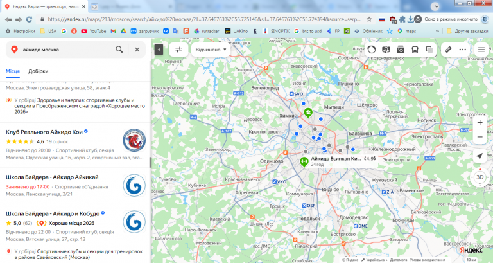The height and width of the screenshot is (263, 493).
Task: Clear the search query with X
Action: 137,50
